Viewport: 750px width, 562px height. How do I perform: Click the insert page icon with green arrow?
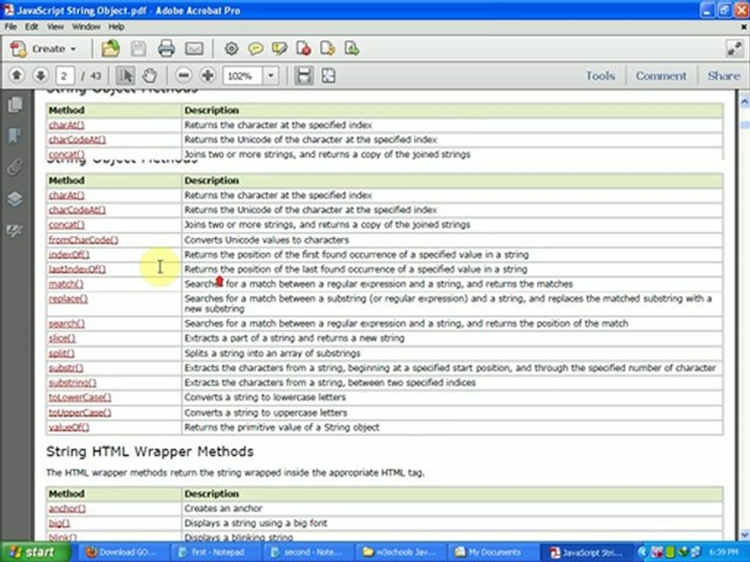click(x=352, y=48)
